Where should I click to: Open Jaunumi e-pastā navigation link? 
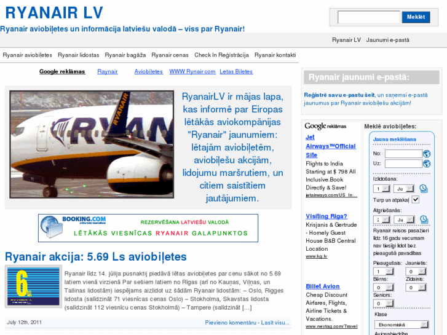388,40
